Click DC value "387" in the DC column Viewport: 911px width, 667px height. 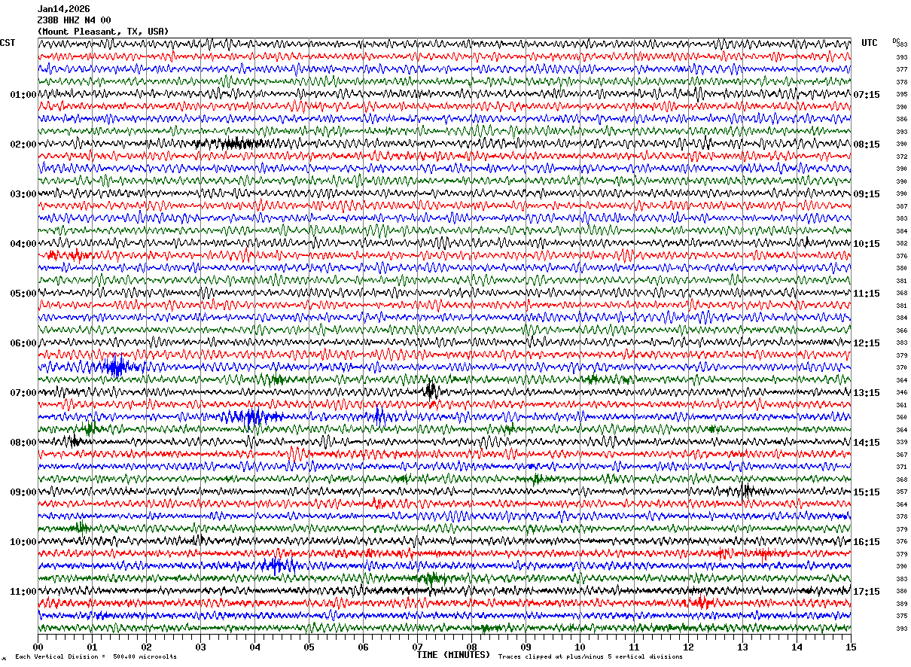tap(901, 206)
